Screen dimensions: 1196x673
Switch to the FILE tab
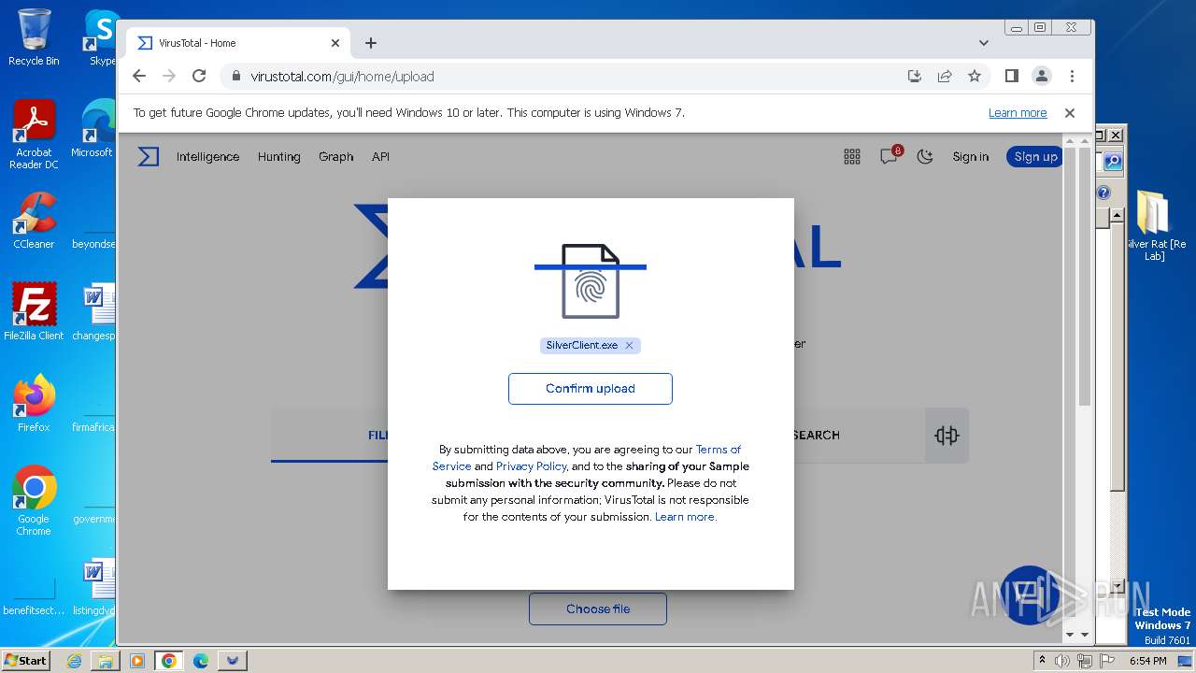(x=378, y=435)
